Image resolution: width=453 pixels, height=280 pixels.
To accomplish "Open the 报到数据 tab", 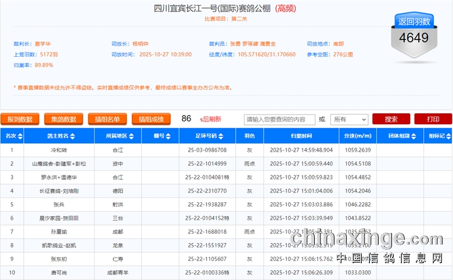I will [20, 119].
